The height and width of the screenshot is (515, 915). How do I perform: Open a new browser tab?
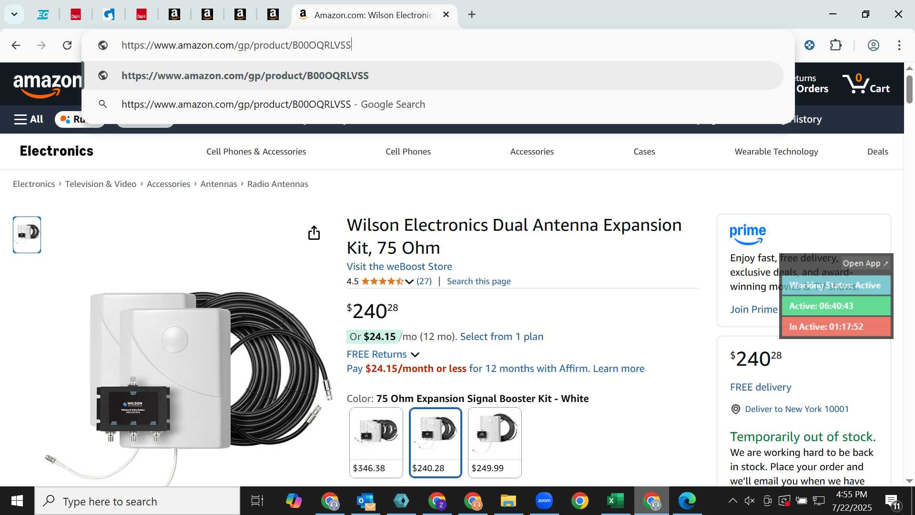point(472,14)
